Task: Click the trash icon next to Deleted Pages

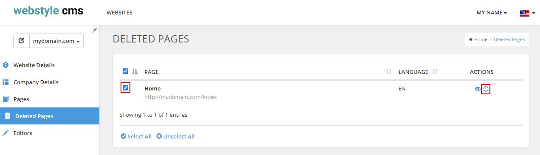Action: tap(7, 116)
